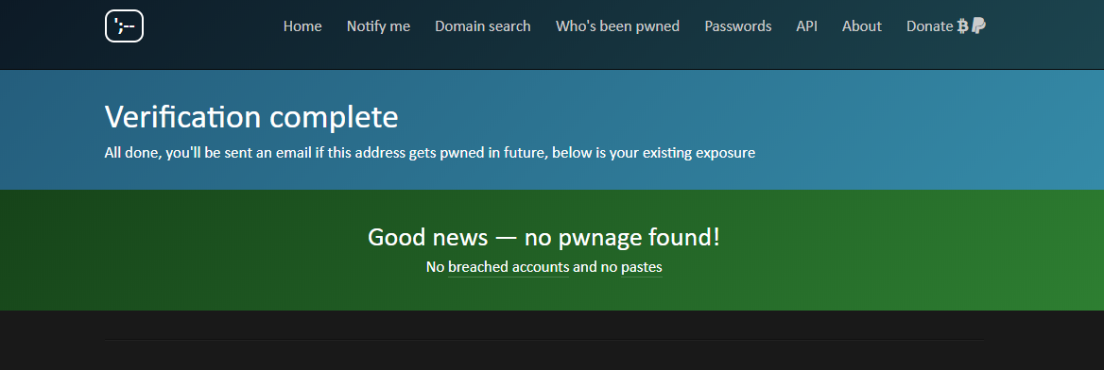Viewport: 1104px width, 370px height.
Task: Go to Notify me page
Action: tap(378, 26)
